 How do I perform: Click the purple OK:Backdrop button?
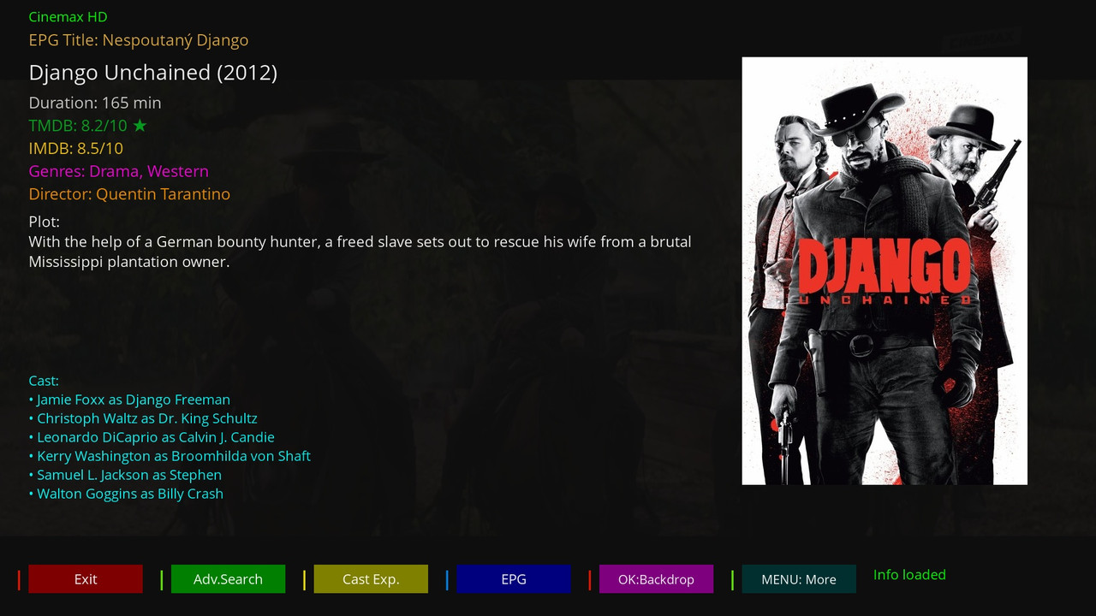(x=656, y=579)
